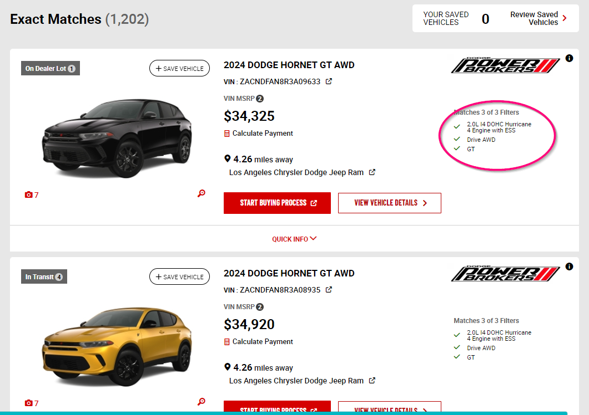The height and width of the screenshot is (415, 589).
Task: Click Calculate Payment under the $34,325 price
Action: [263, 134]
